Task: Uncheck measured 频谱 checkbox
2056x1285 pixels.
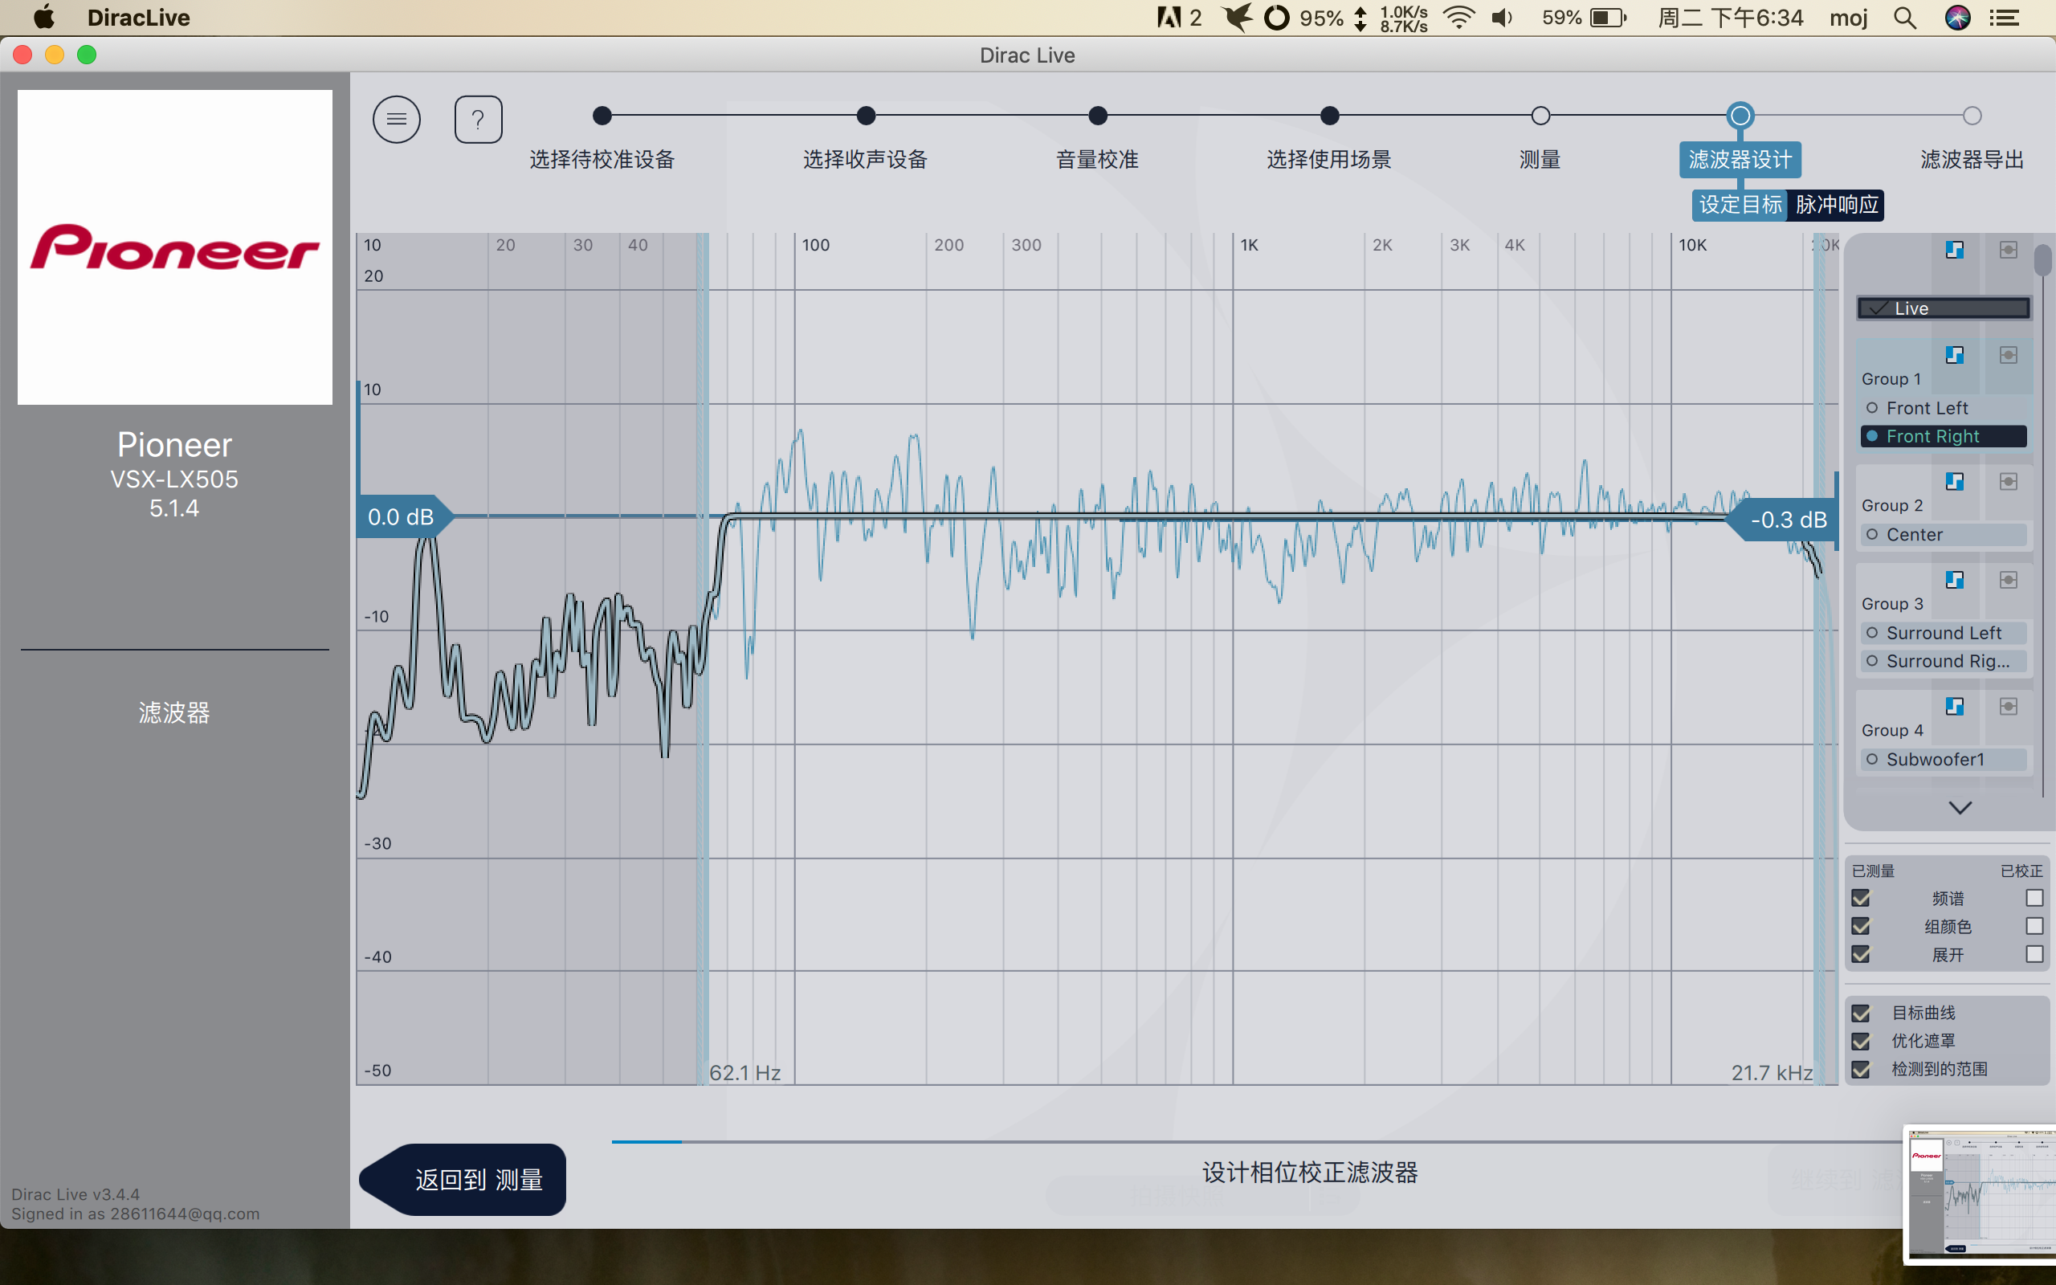Action: click(1861, 899)
